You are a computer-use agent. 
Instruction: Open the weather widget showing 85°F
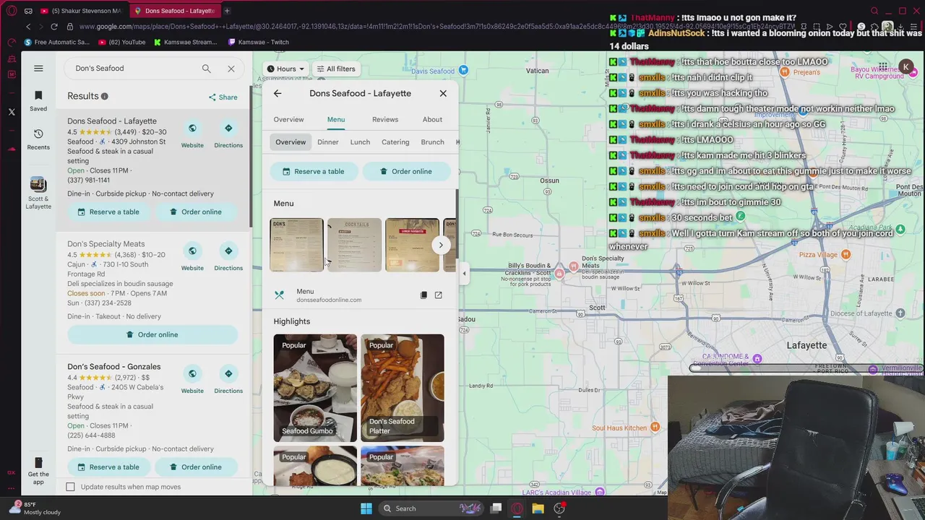pos(36,508)
